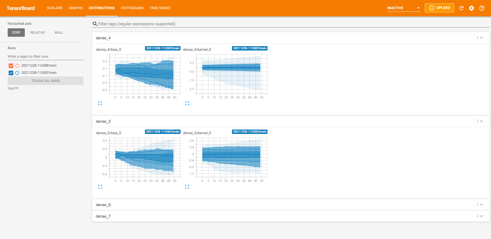
Task: Select the DISTRIBUTIONS tab
Action: 102,8
